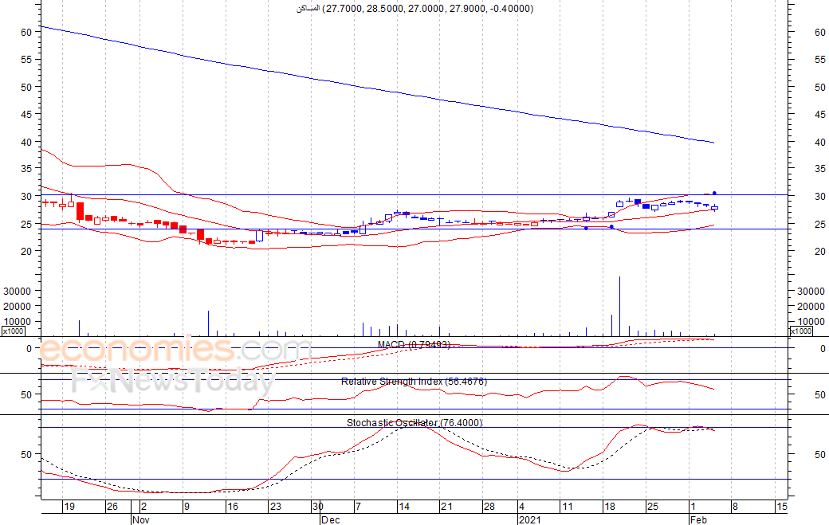
Task: Click the x1000 volume scale box on right axis
Action: pyautogui.click(x=801, y=331)
